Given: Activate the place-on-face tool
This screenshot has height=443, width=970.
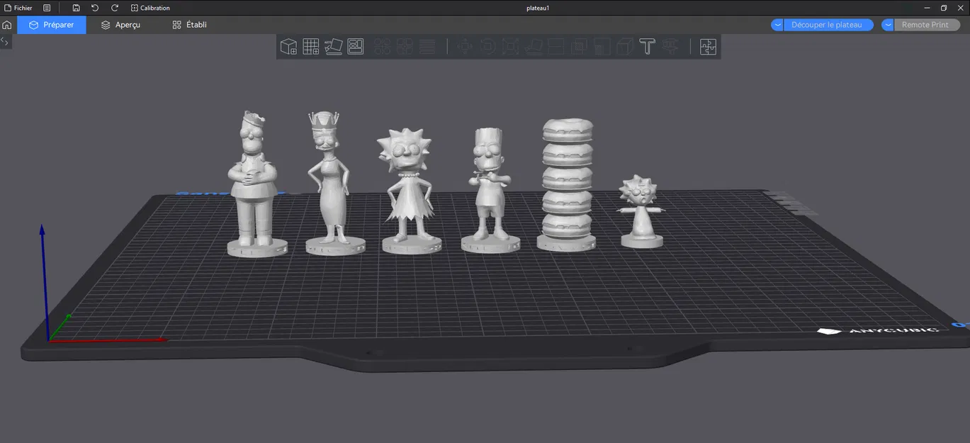Looking at the screenshot, I should click(x=534, y=46).
